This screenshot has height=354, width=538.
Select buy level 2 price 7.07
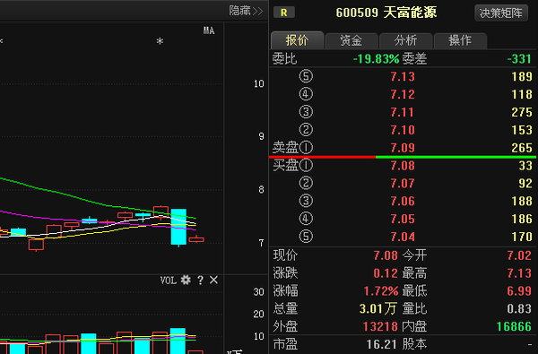coord(403,183)
